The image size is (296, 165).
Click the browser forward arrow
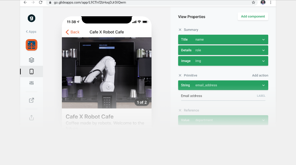33,3
